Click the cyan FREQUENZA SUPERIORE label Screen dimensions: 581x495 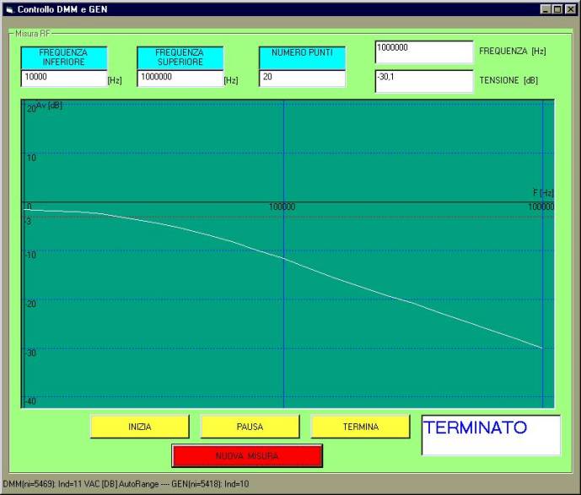click(179, 57)
